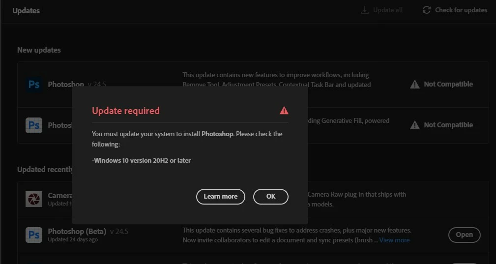496x264 pixels.
Task: Click the red warning triangle in the dialog
Action: click(284, 110)
